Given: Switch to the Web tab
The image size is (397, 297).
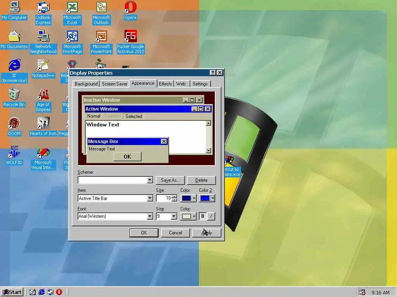Looking at the screenshot, I should pyautogui.click(x=181, y=84).
